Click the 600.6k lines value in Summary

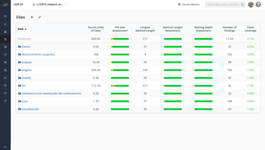[96, 39]
